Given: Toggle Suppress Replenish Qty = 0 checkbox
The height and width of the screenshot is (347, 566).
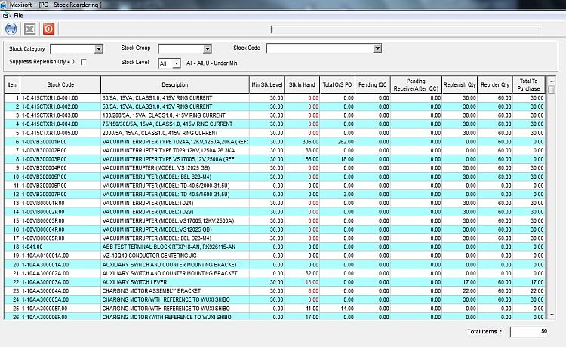Looking at the screenshot, I should (84, 62).
